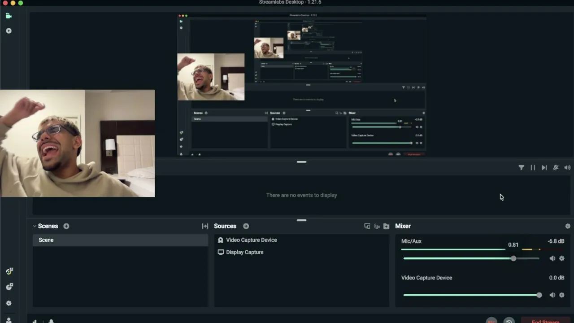Screen dimensions: 574x323
Task: Click the End Stream button
Action: 546,321
